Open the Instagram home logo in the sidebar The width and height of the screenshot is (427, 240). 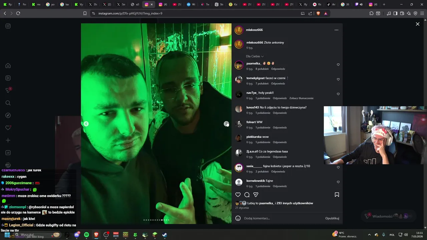(8, 26)
